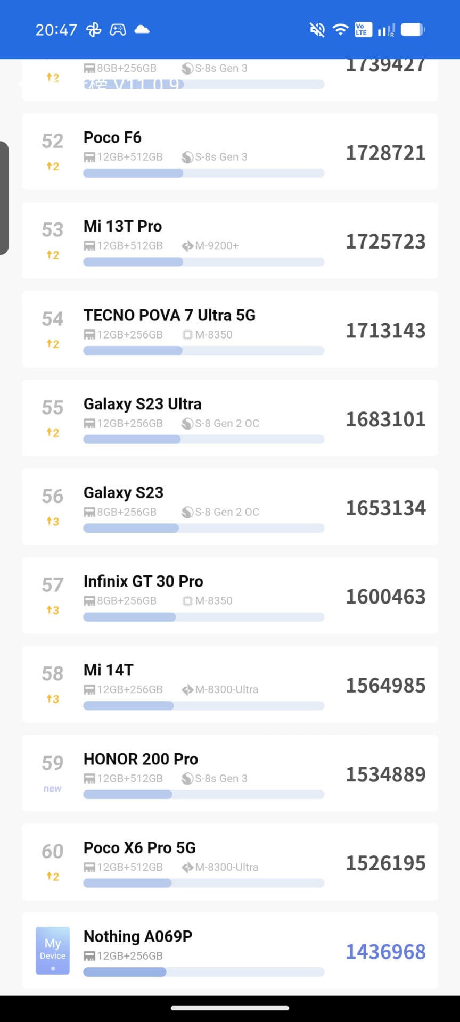
Task: Tap the VoLTE status icon
Action: point(362,29)
